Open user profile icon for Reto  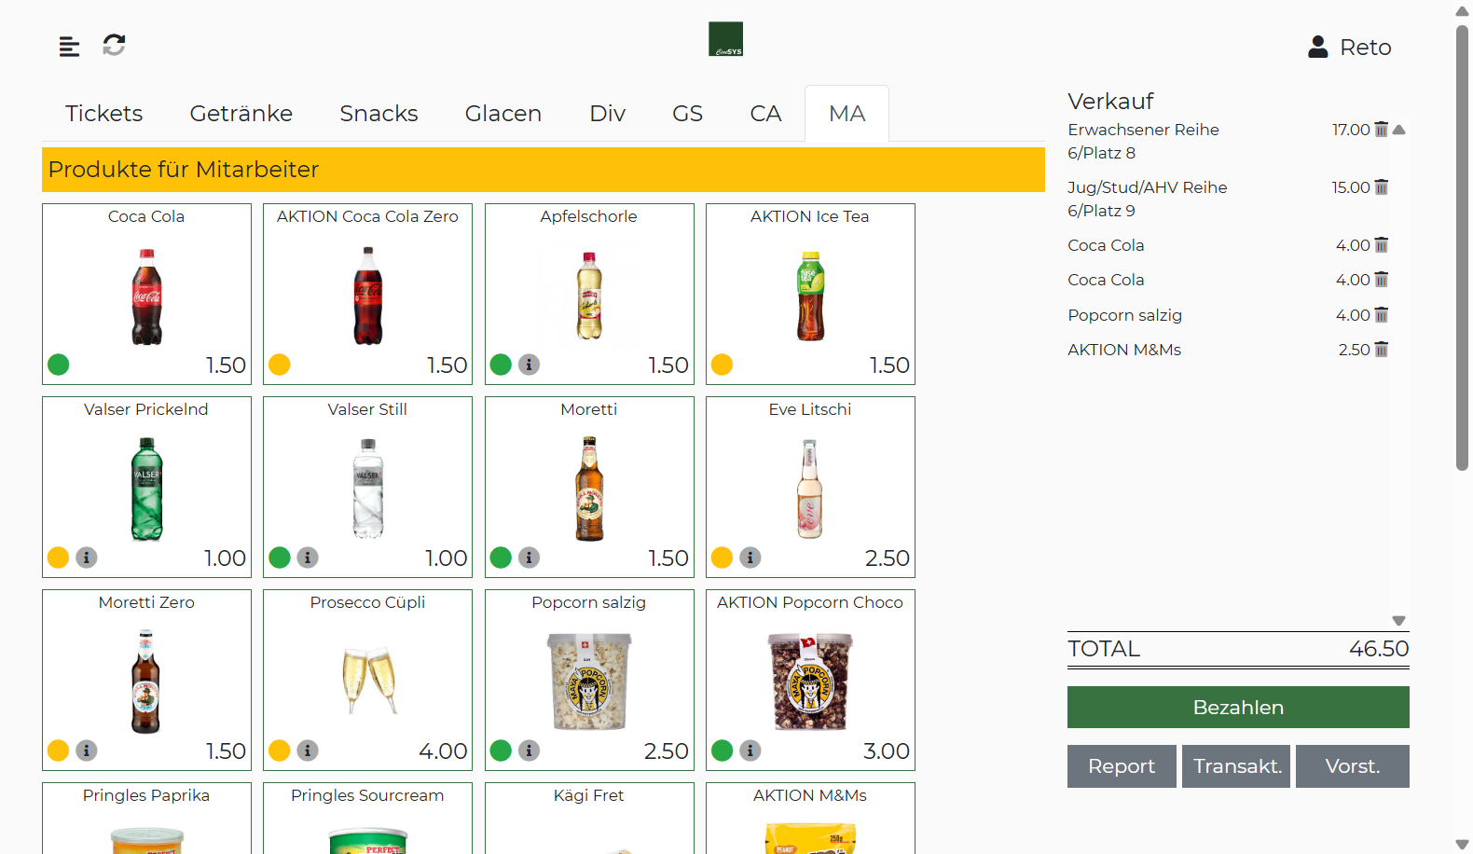click(x=1317, y=47)
